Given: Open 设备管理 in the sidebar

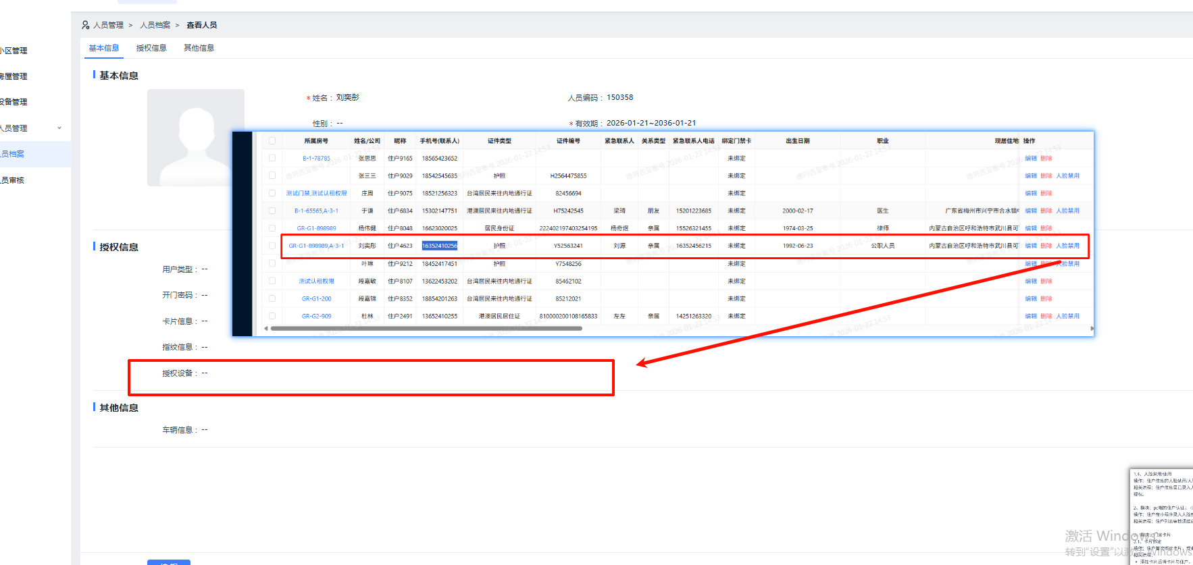Looking at the screenshot, I should point(14,102).
